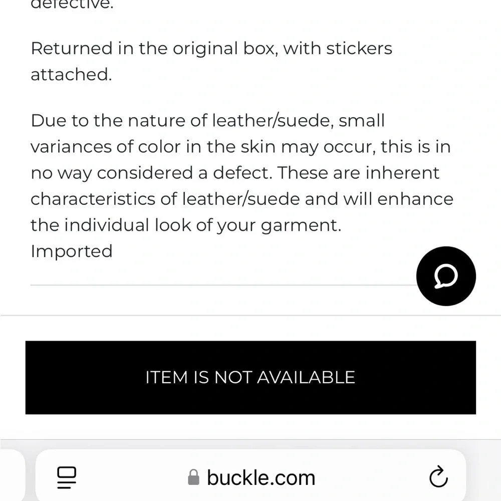The image size is (501, 501).
Task: Click "These are inherent" text
Action: pyautogui.click(x=359, y=173)
